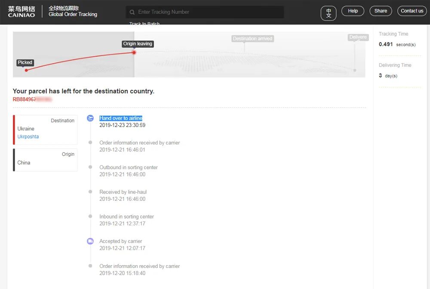Click the Global Order Tracking title
Image resolution: width=430 pixels, height=289 pixels.
coord(73,14)
